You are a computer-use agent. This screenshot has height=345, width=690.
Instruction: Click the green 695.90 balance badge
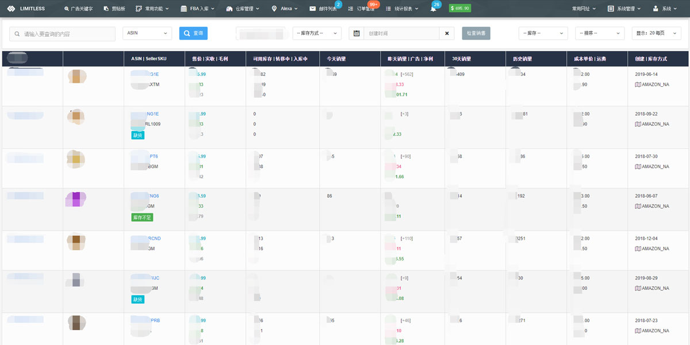pos(460,9)
